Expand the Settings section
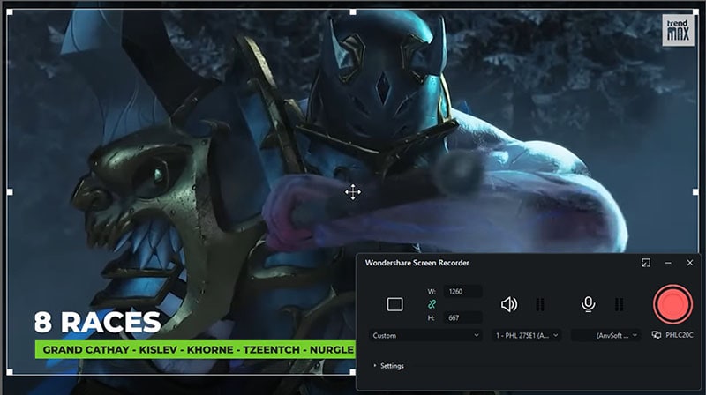The image size is (706, 395). pyautogui.click(x=389, y=366)
